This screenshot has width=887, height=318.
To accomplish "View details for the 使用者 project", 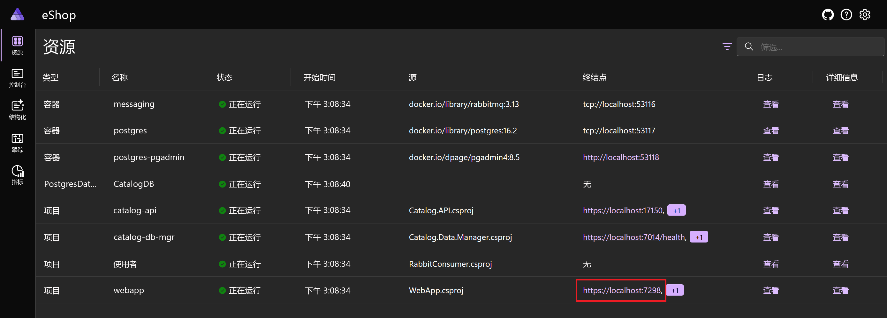I will tap(840, 264).
